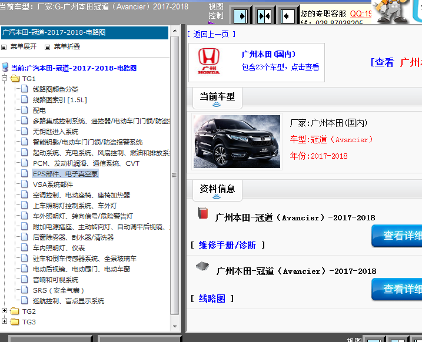Screen dimensions: 422x342
Task: Click the wave icon under 资料信息
Action: tap(217, 197)
